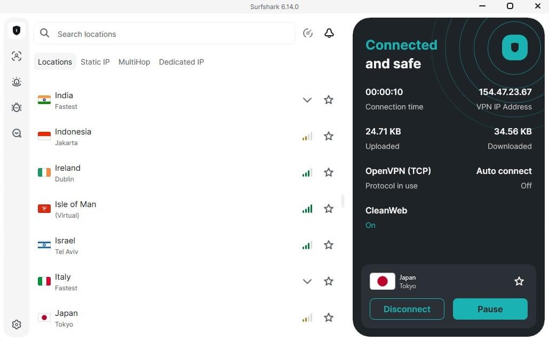
Task: Open the Antivirus bug sidebar icon
Action: 17,107
